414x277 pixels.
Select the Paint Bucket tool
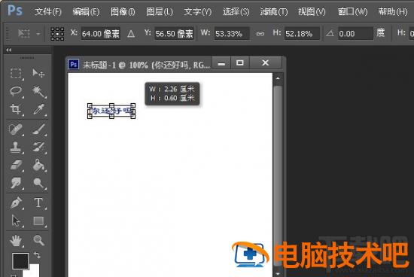[38, 166]
